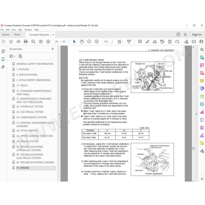205x205 pixels.
Task: Close the Bookmarks panel
Action: click(52, 49)
